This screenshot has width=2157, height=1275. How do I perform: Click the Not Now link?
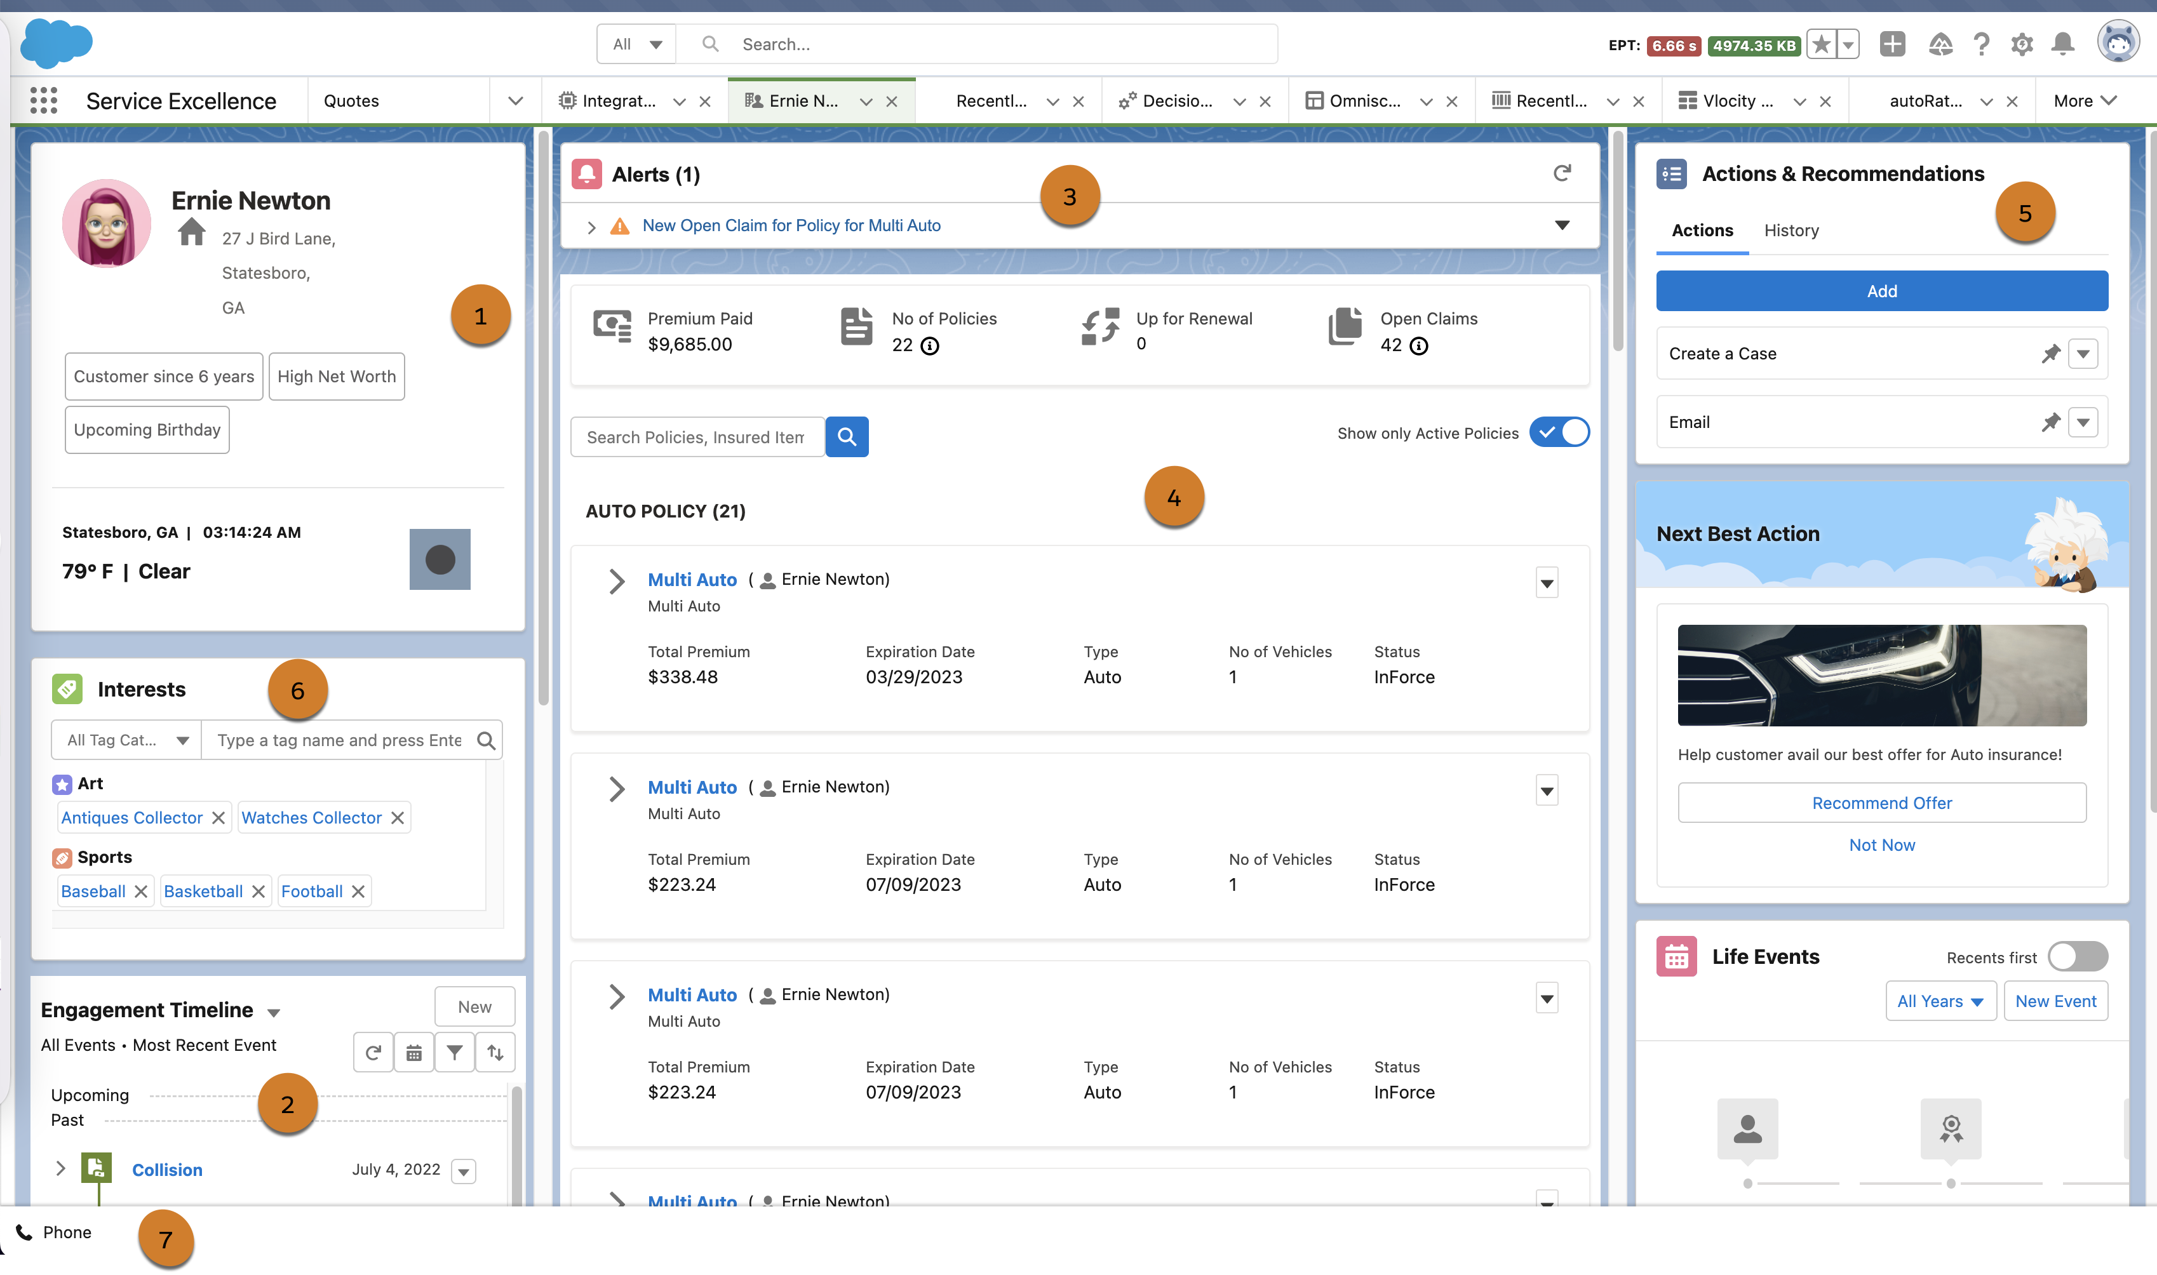click(x=1881, y=844)
